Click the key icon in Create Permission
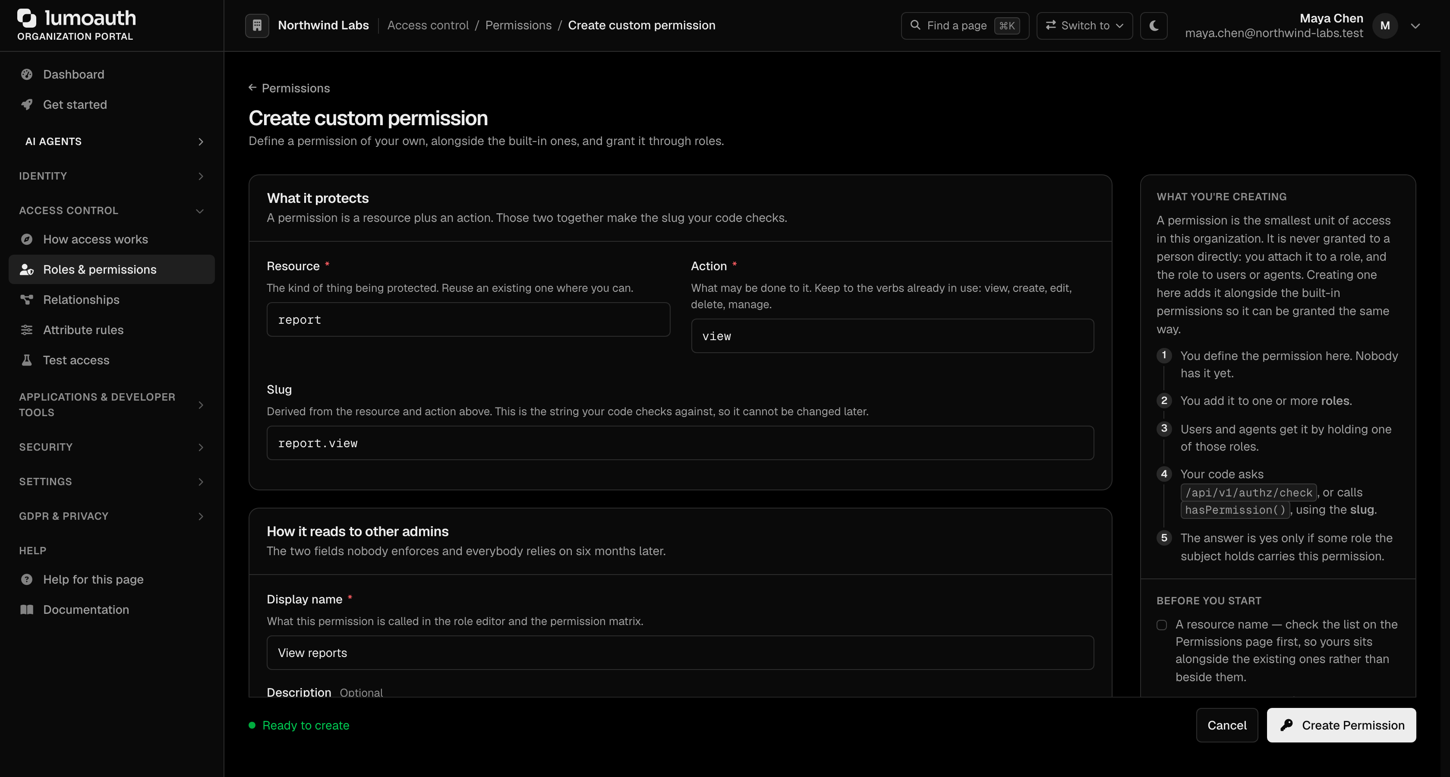Viewport: 1450px width, 777px height. tap(1286, 725)
